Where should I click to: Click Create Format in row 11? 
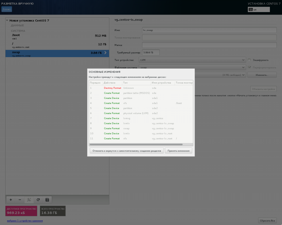[x=112, y=138]
